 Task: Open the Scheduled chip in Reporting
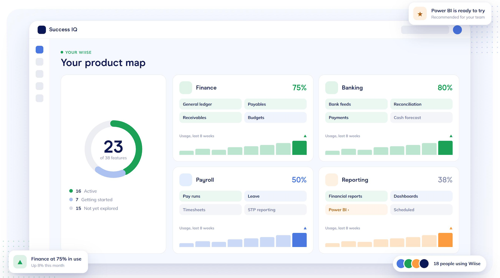pos(421,210)
